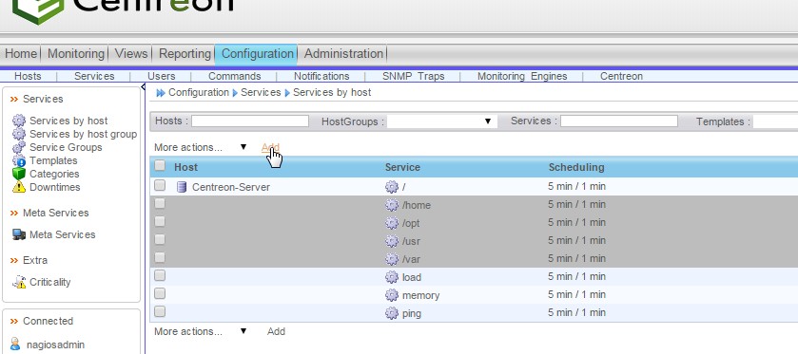Open the bottom More actions dropdown
The width and height of the screenshot is (798, 354).
click(201, 331)
